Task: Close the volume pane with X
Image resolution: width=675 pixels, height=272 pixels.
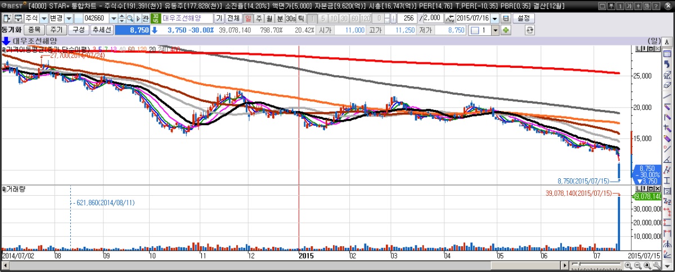Action: [x=658, y=188]
